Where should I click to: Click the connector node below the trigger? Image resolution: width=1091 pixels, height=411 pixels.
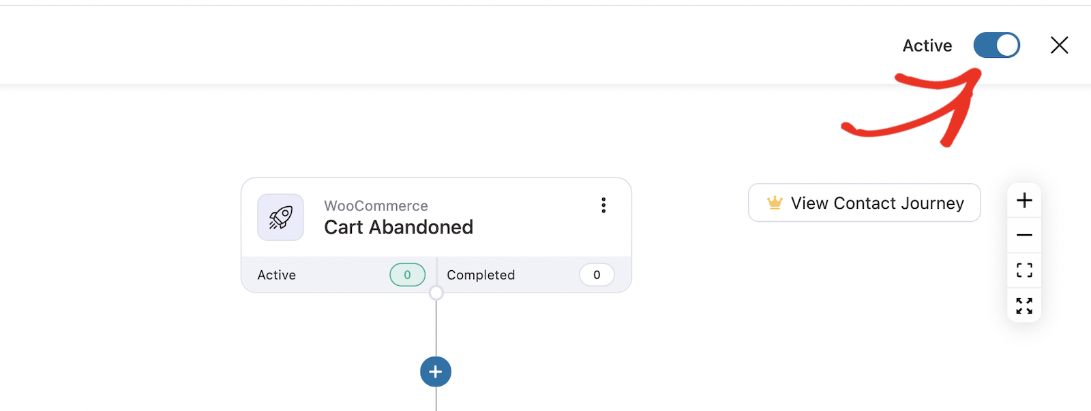pyautogui.click(x=436, y=293)
